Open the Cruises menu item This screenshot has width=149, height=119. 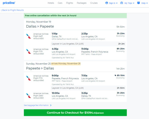point(94,3)
